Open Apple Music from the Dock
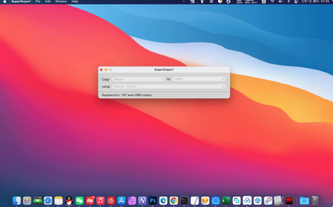The image size is (333, 207). pos(101,200)
